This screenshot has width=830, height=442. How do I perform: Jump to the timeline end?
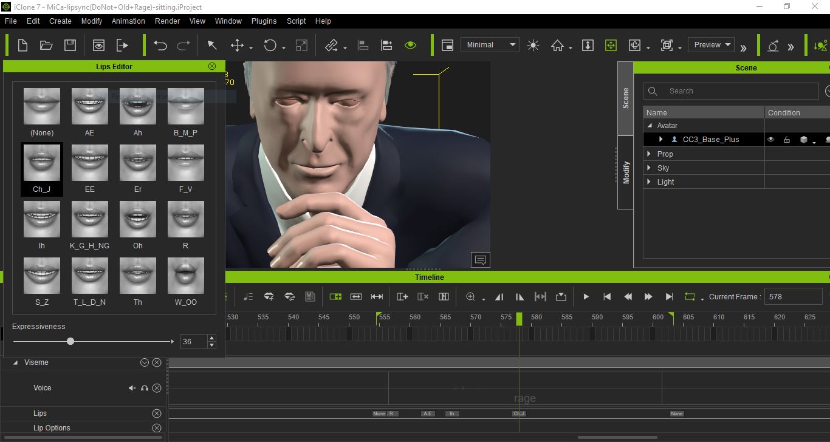(x=669, y=297)
